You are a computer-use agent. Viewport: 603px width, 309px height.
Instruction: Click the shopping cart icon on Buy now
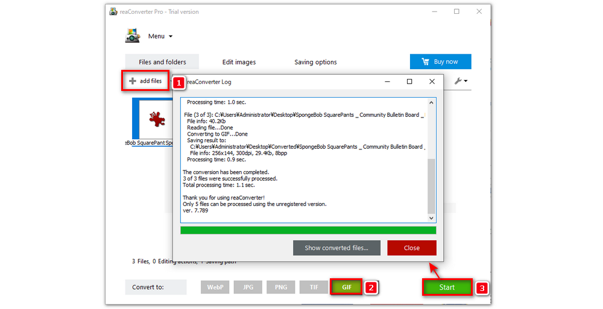pyautogui.click(x=425, y=61)
